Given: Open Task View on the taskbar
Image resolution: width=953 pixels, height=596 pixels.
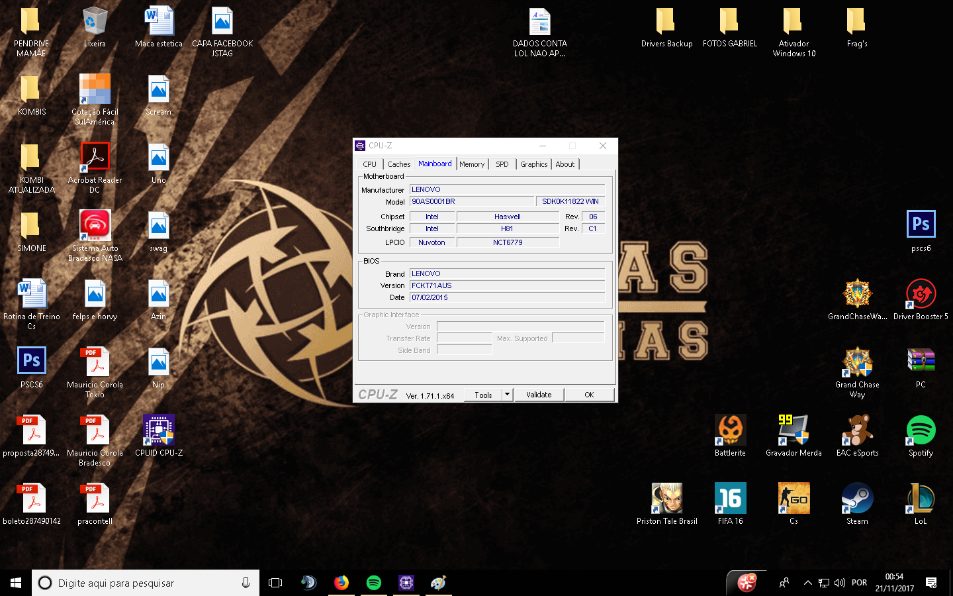Looking at the screenshot, I should click(x=275, y=583).
